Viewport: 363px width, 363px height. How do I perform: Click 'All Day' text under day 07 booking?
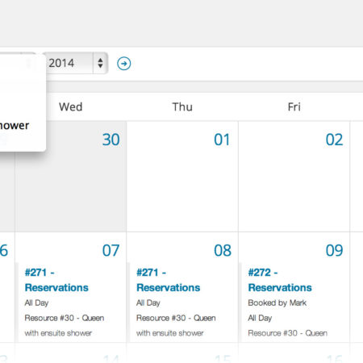(x=36, y=302)
